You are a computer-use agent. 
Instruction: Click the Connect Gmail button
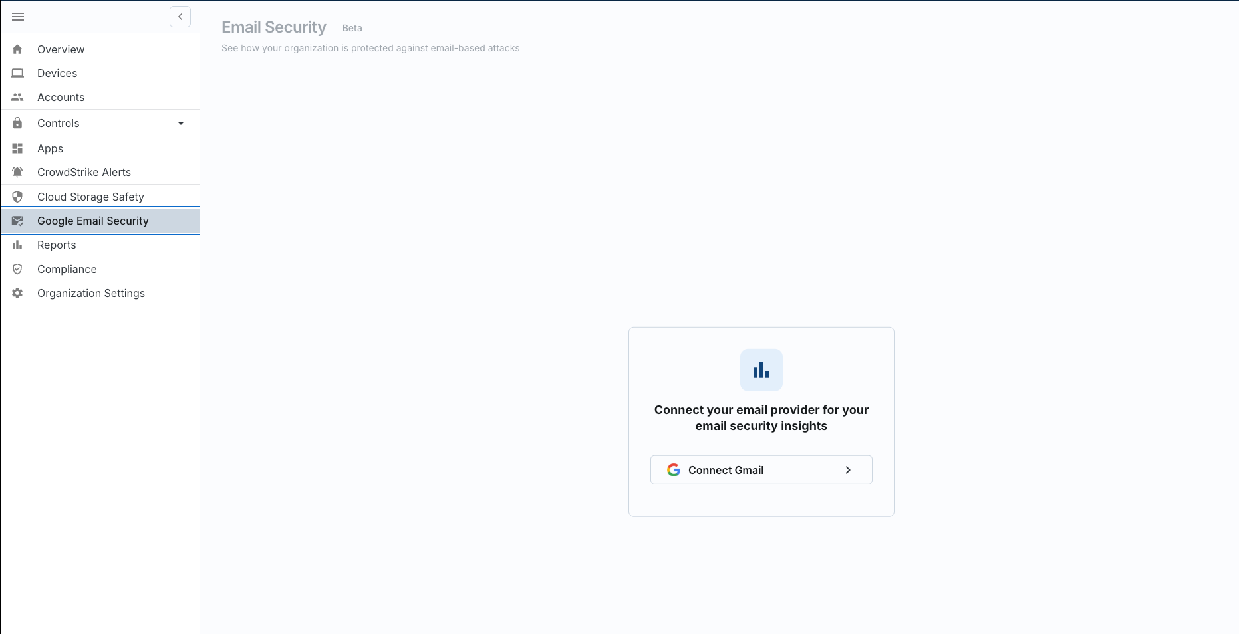pyautogui.click(x=761, y=470)
